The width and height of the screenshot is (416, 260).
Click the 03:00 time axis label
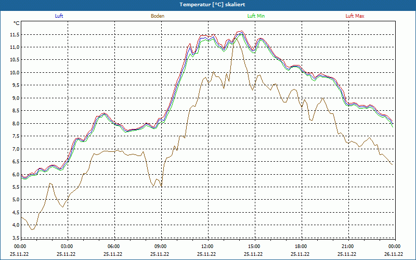tap(68, 246)
